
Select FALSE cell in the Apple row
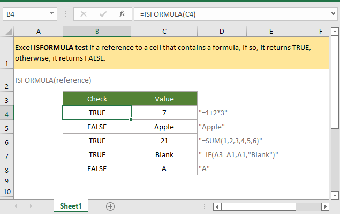click(x=97, y=127)
